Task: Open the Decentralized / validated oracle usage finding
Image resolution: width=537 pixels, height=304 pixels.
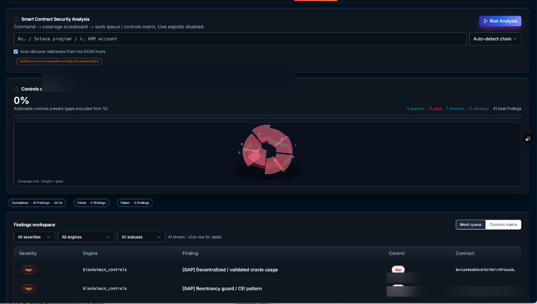Action: tap(230, 270)
